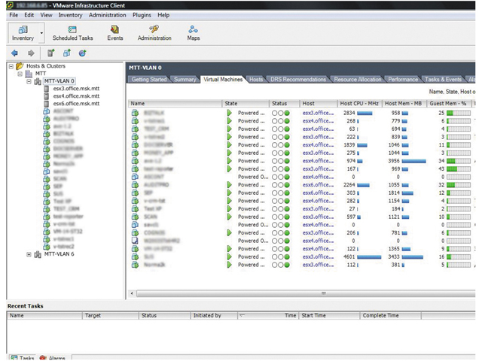Sort by Host CPU - MHz column

(359, 104)
